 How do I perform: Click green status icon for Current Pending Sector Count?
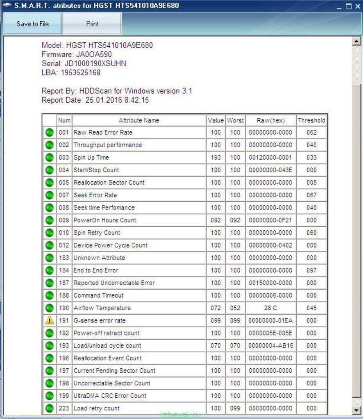pos(50,371)
